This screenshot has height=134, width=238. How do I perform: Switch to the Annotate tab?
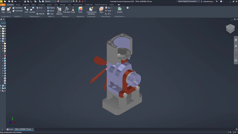(x=41, y=5)
